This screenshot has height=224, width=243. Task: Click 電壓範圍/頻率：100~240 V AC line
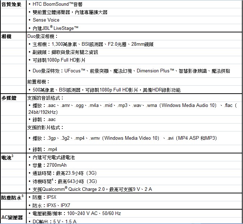tap(77, 214)
